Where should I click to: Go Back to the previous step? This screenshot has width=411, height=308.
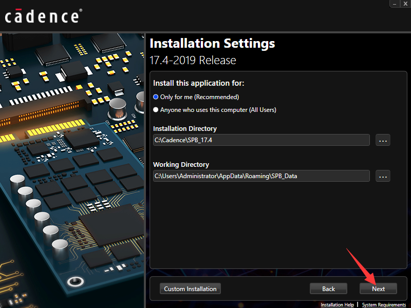click(x=328, y=289)
